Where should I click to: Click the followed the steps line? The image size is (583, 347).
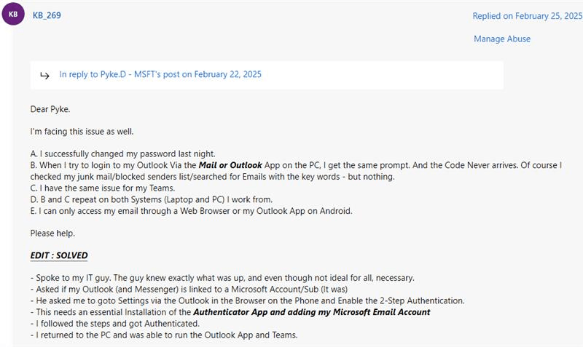(x=115, y=324)
